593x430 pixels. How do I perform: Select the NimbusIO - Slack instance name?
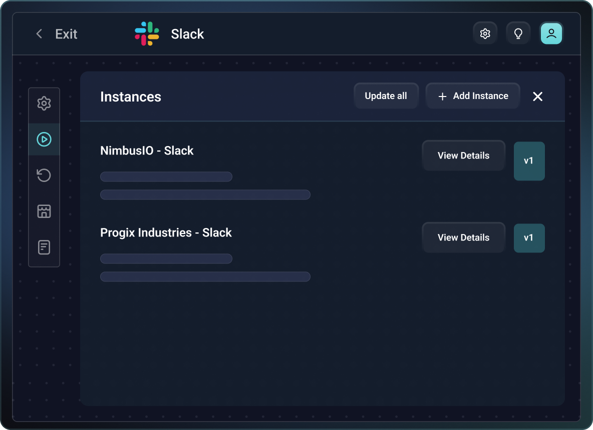pyautogui.click(x=147, y=150)
